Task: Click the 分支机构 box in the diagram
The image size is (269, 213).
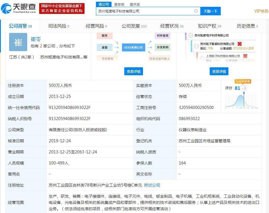Action: click(x=163, y=47)
